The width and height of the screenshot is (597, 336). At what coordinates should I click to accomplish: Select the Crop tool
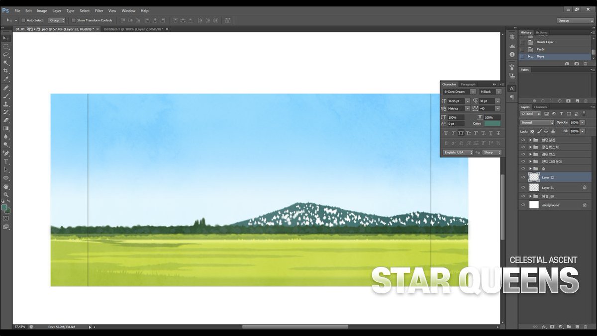point(6,71)
